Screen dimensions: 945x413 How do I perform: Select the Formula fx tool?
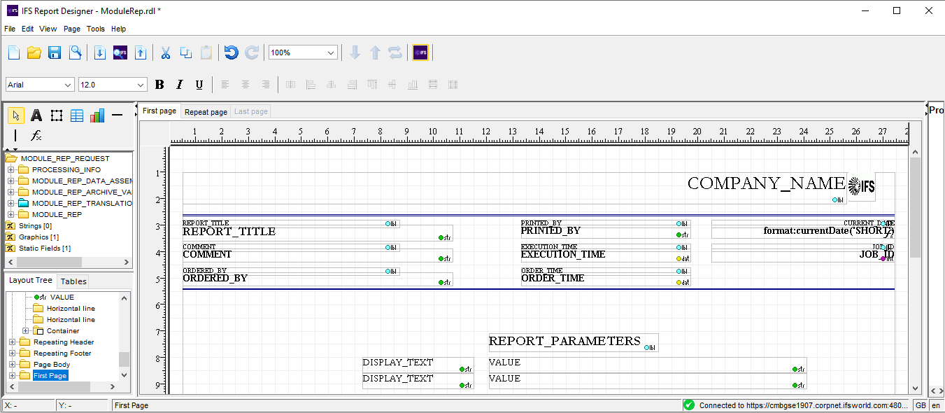36,136
